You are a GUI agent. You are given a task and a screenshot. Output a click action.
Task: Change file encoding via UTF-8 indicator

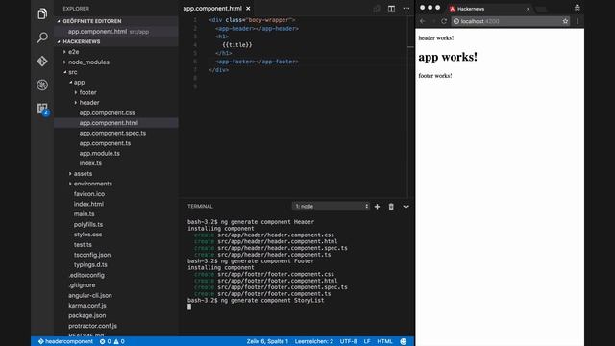[x=348, y=341]
